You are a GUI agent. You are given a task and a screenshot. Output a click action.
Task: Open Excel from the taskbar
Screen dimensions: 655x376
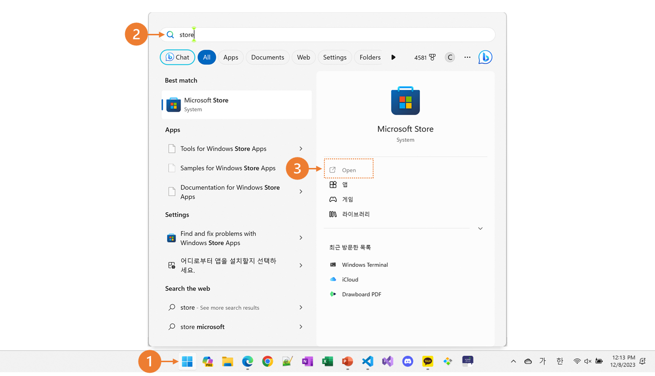click(x=327, y=362)
